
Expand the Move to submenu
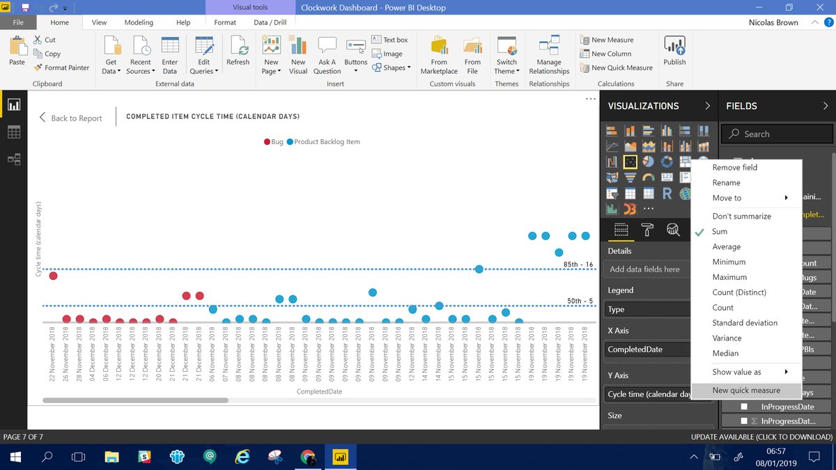746,198
